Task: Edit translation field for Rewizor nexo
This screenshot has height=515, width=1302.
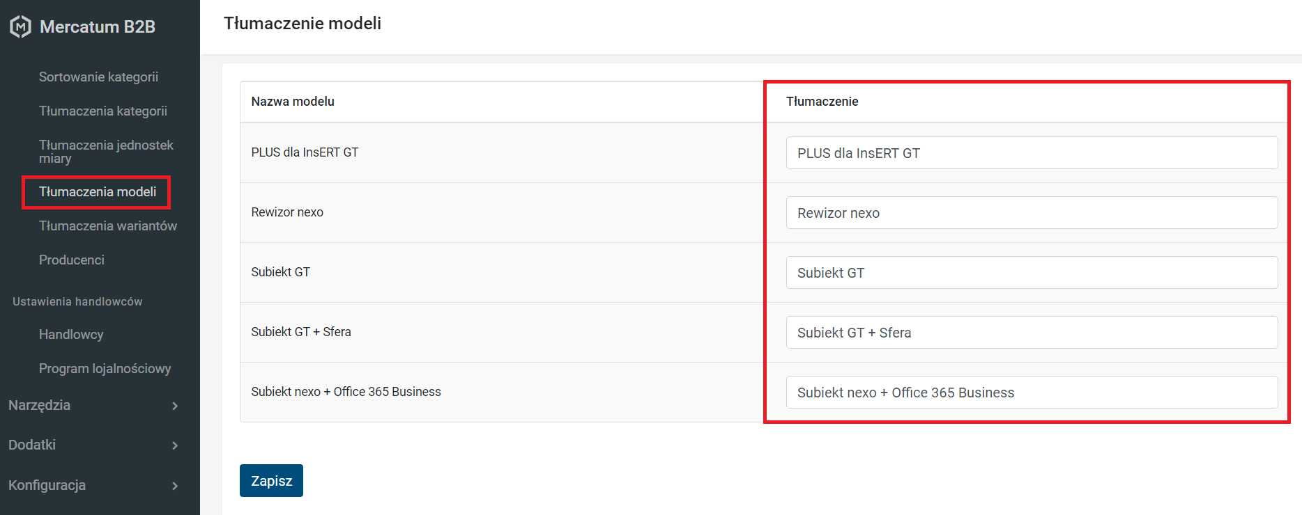Action: point(1032,212)
